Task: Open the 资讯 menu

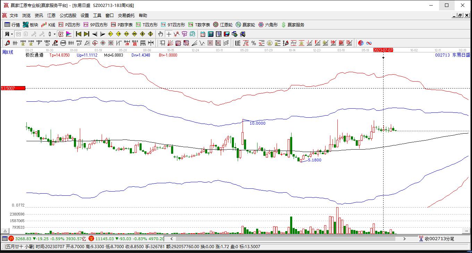Action: pyautogui.click(x=39, y=16)
